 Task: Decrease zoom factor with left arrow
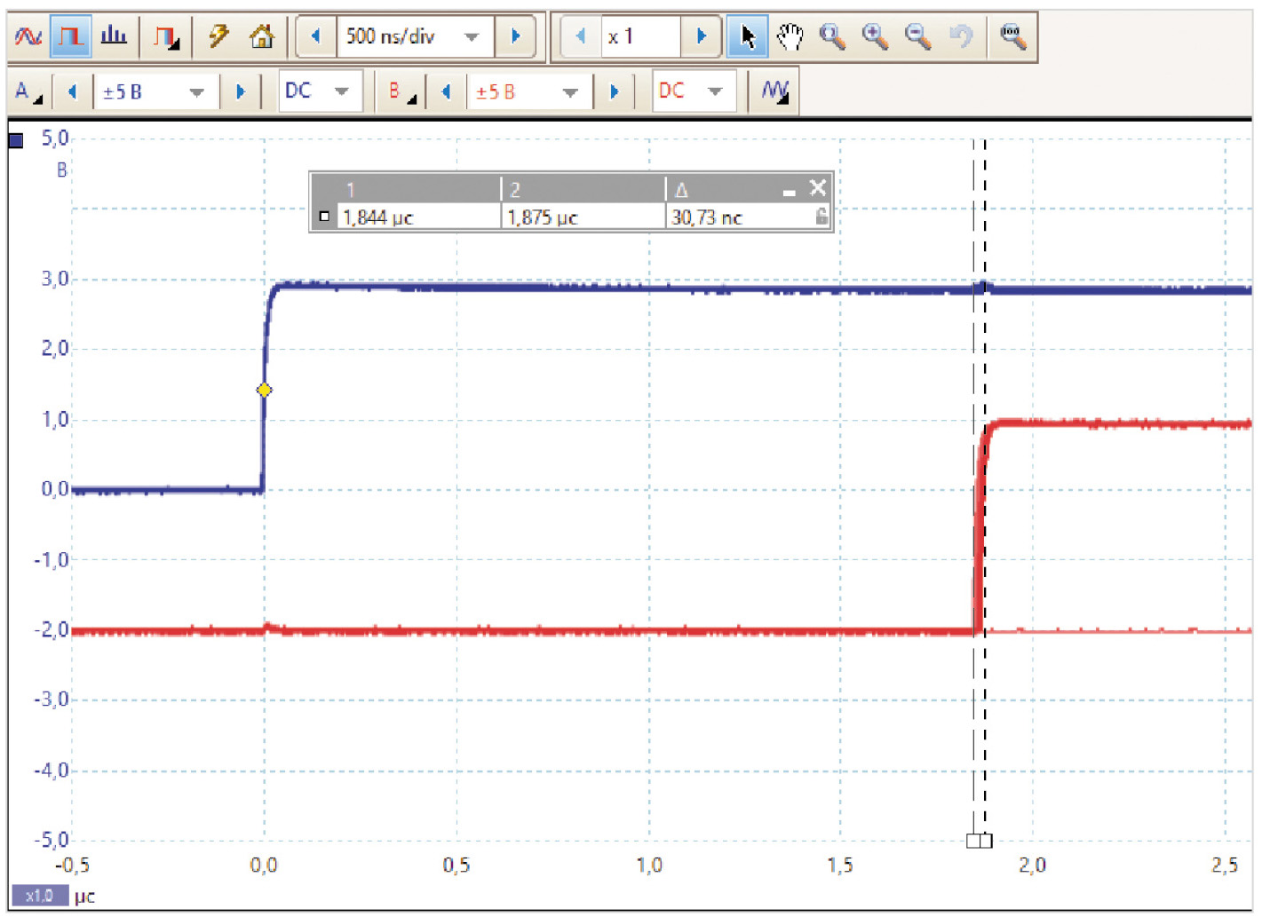coord(581,37)
